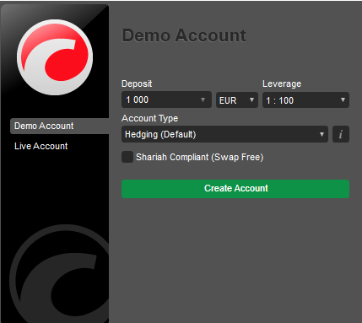The height and width of the screenshot is (323, 362).
Task: Open the Hedging (Default) account type dropdown
Action: click(224, 134)
